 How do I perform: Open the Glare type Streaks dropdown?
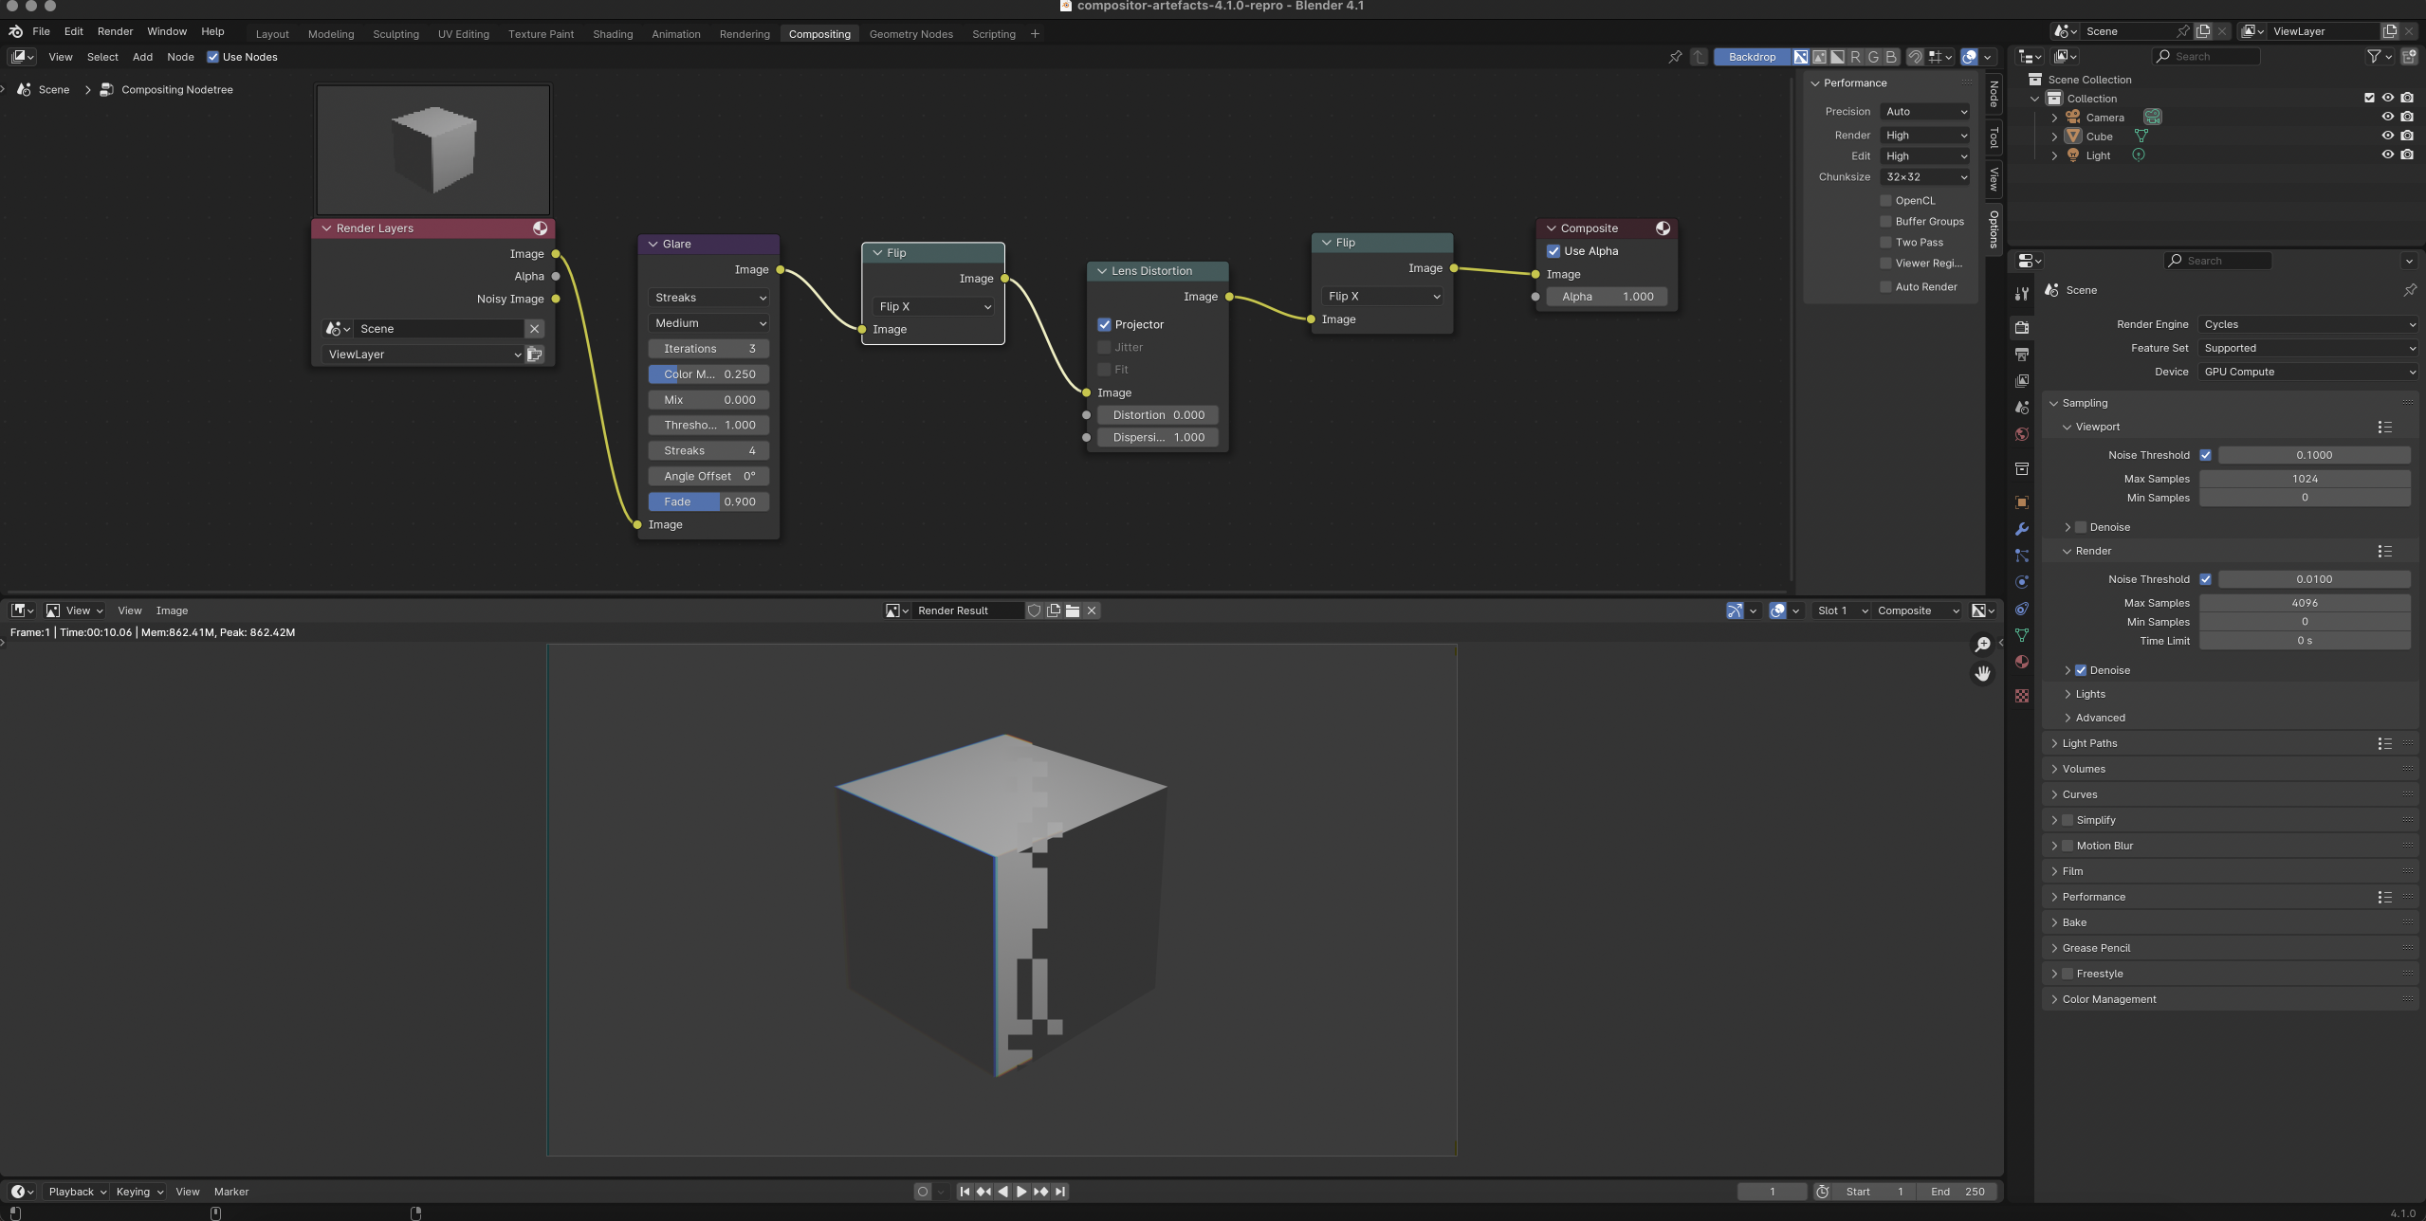coord(709,298)
